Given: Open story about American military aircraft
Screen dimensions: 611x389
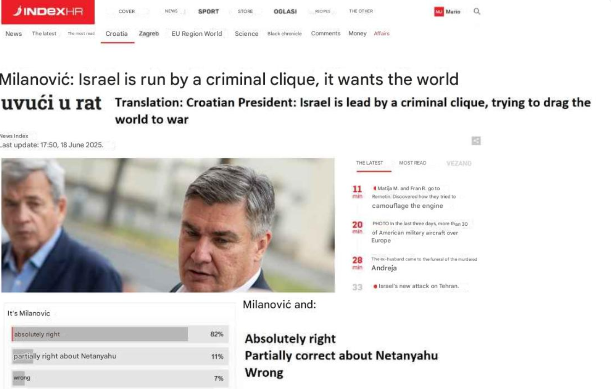Looking at the screenshot, I should click(419, 232).
